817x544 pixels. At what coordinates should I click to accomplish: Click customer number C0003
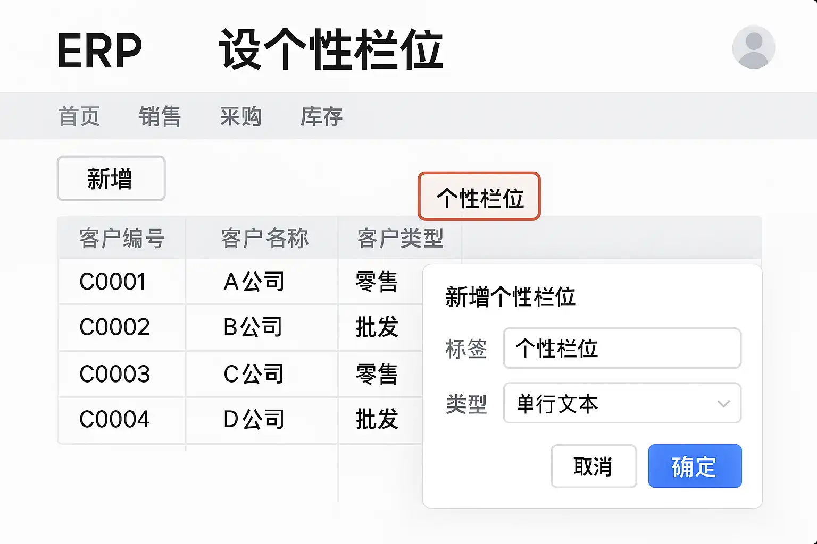[115, 374]
